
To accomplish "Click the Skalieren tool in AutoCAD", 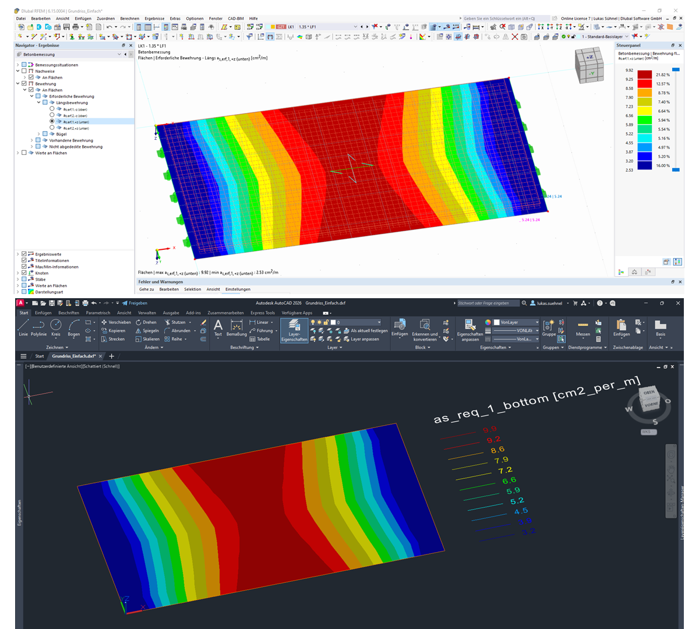I will (x=147, y=339).
